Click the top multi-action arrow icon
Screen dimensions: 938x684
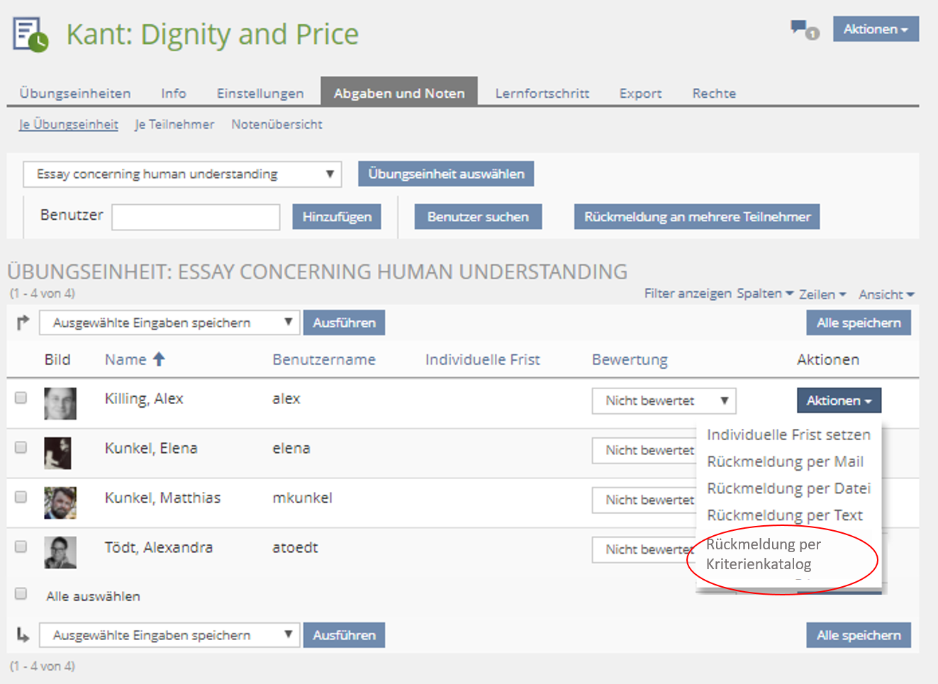[23, 323]
